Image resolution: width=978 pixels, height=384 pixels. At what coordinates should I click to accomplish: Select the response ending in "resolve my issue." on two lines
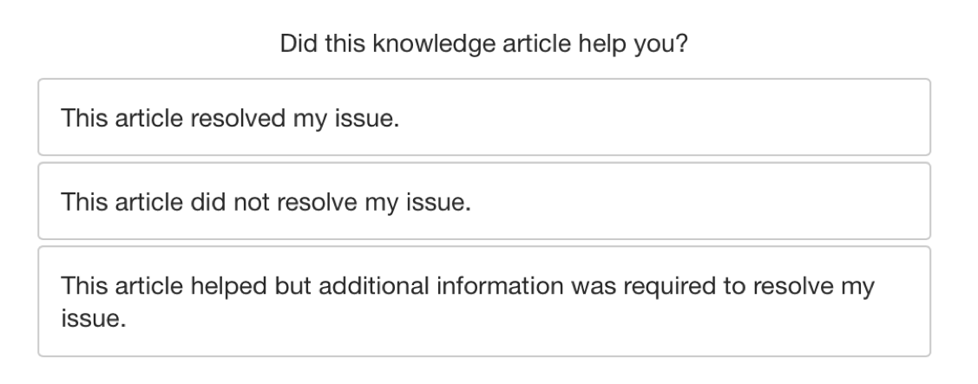[x=484, y=301]
